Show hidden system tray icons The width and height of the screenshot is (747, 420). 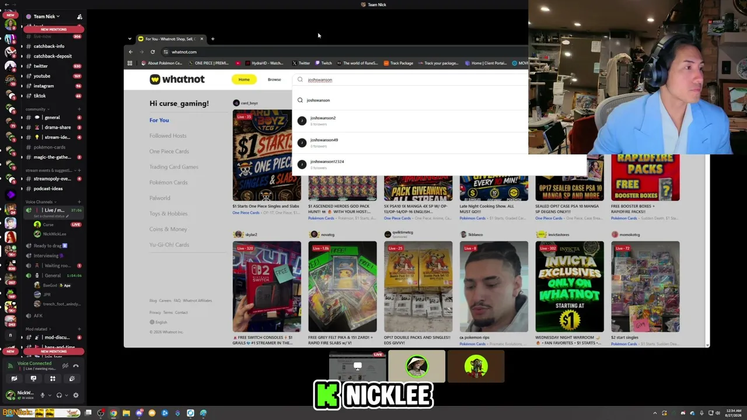(x=655, y=413)
